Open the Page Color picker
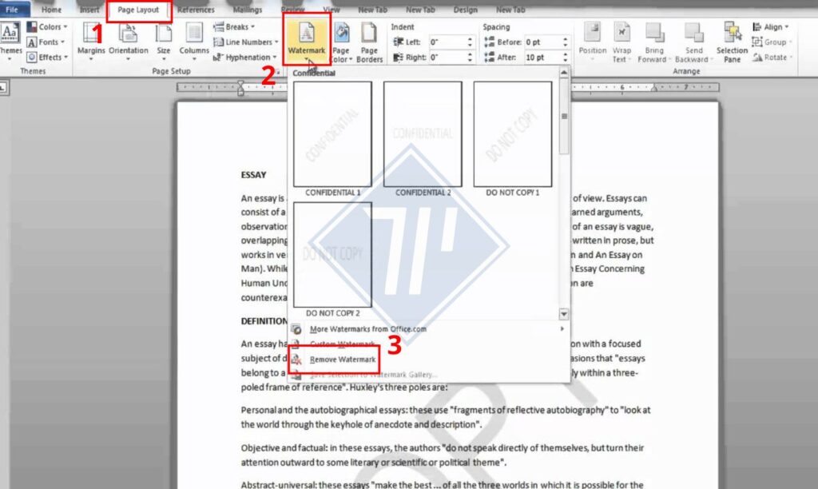Image resolution: width=818 pixels, height=489 pixels. 341,43
